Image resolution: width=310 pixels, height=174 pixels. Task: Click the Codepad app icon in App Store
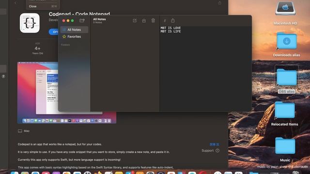point(30,23)
